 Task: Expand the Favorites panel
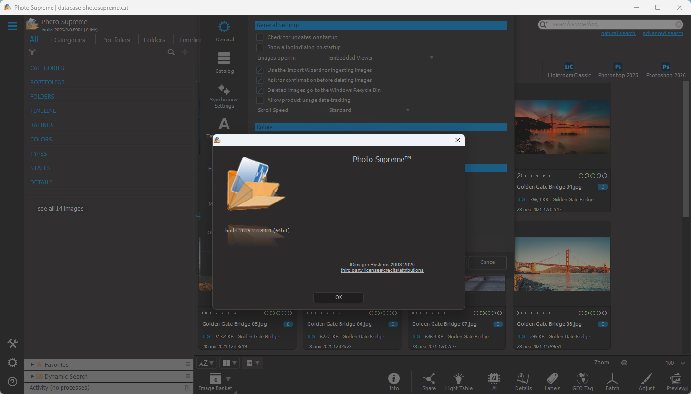(32, 364)
